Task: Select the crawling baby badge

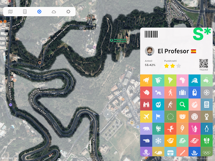Action: (x=158, y=93)
